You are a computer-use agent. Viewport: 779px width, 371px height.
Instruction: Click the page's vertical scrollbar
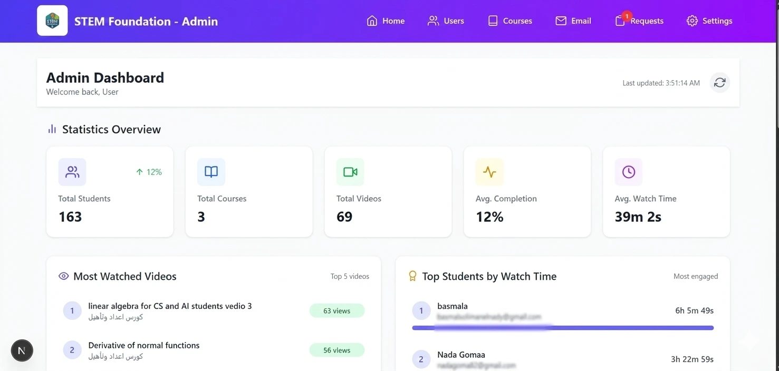click(x=776, y=63)
